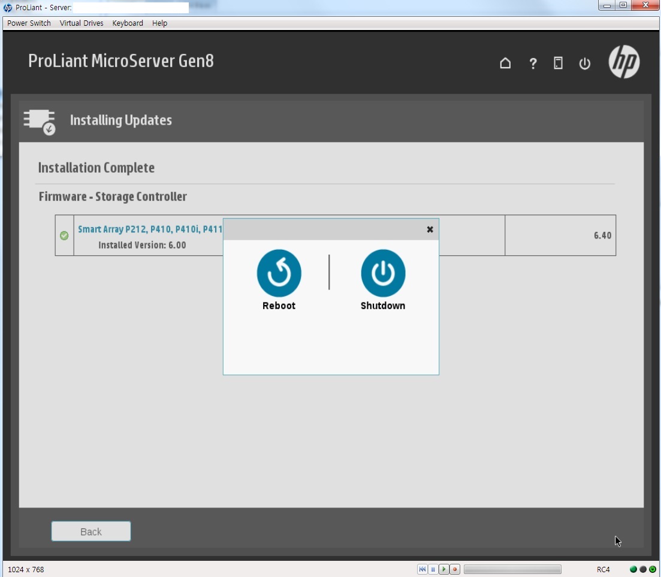Open the question mark help icon
The height and width of the screenshot is (577, 661).
click(533, 64)
